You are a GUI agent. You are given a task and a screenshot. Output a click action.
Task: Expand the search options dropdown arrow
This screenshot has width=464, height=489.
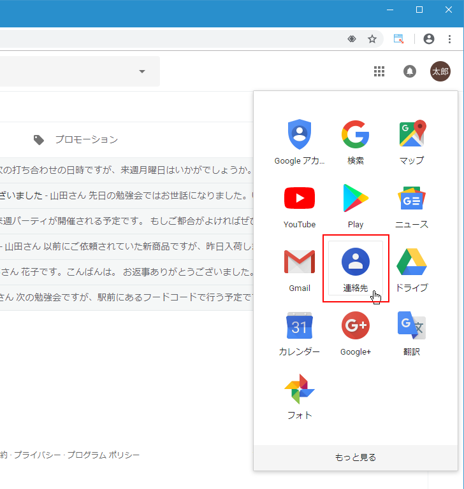[142, 71]
